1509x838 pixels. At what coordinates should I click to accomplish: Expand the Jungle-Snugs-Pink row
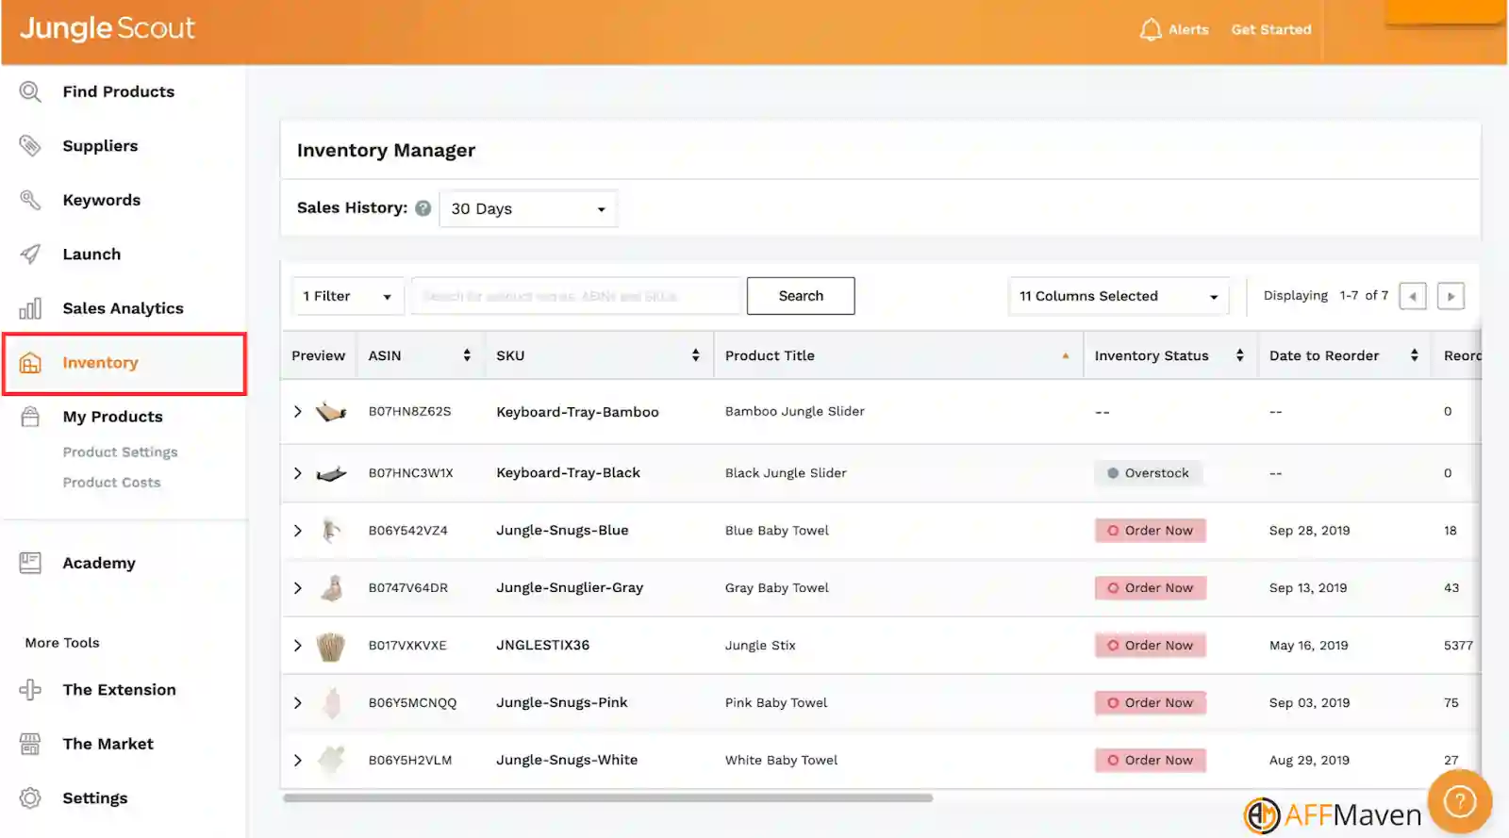(x=298, y=703)
